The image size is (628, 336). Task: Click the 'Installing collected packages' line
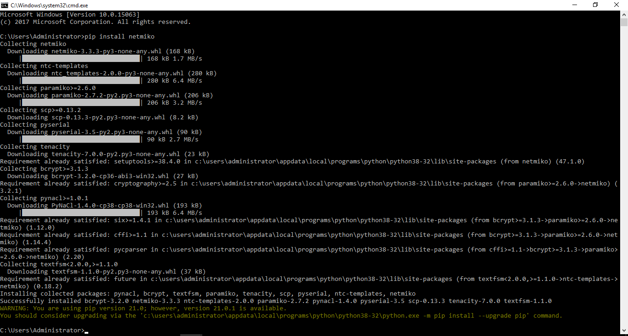[208, 294]
